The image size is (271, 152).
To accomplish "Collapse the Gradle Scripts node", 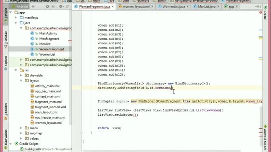I will (11, 144).
